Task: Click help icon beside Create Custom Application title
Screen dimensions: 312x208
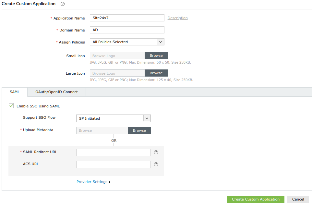Action: point(63,4)
